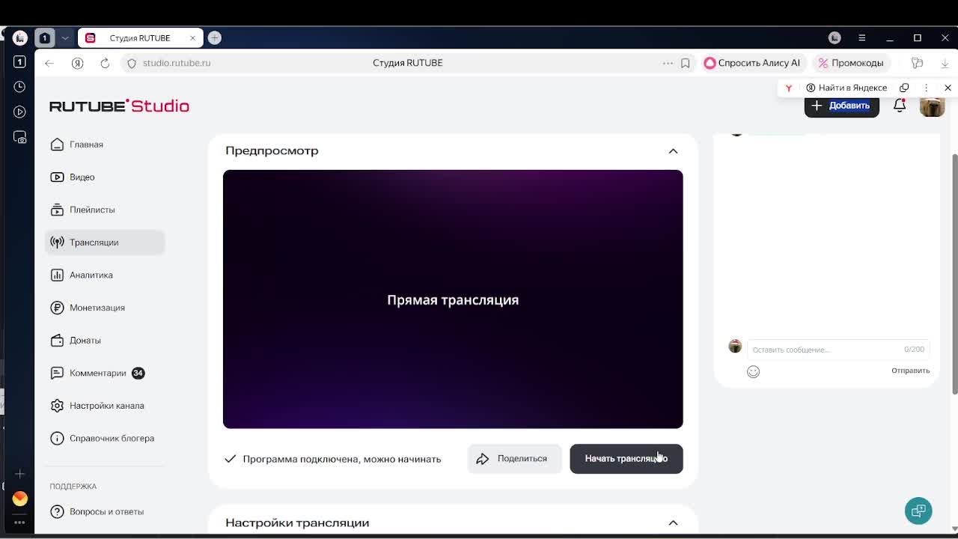This screenshot has width=958, height=539.
Task: Click the Главная home icon
Action: coord(57,144)
